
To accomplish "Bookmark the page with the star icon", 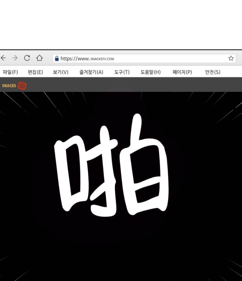I will click(231, 58).
